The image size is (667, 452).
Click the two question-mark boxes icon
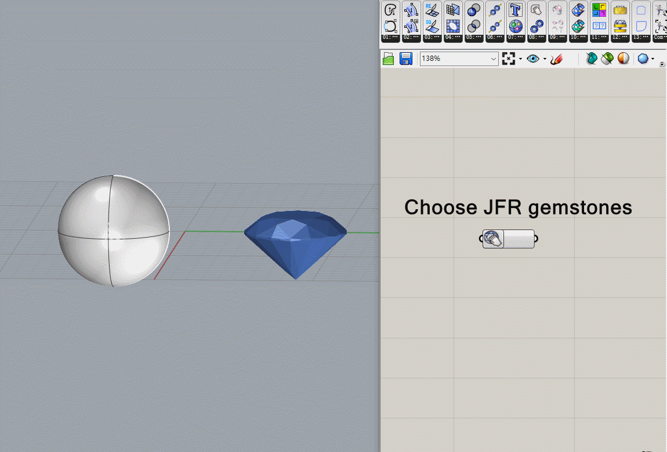(599, 26)
